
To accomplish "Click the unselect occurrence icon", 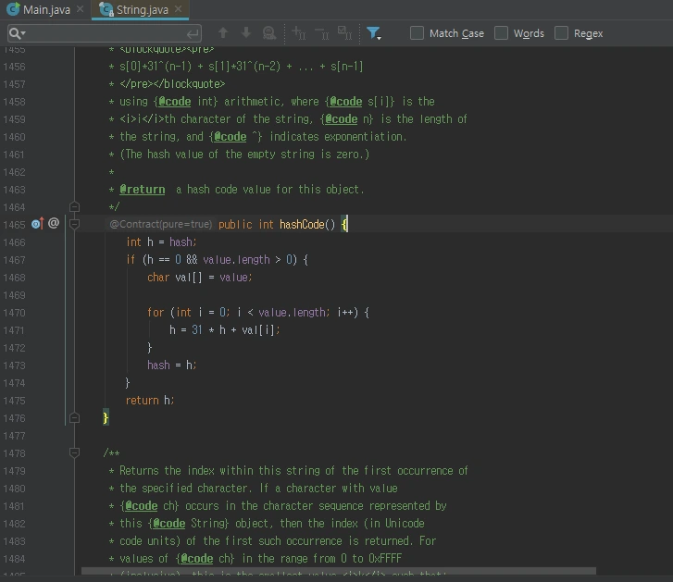I will [x=321, y=33].
